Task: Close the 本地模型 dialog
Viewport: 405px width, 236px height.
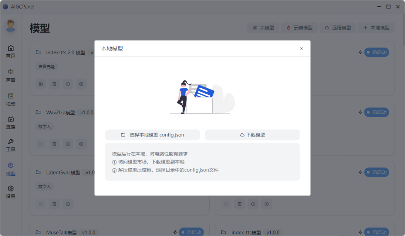Action: [301, 48]
